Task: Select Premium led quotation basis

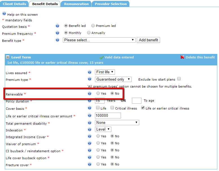Action: coord(93,26)
